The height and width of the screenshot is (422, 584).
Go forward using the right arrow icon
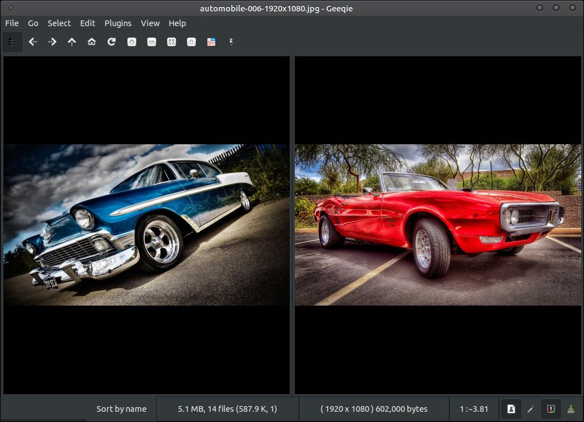coord(52,42)
